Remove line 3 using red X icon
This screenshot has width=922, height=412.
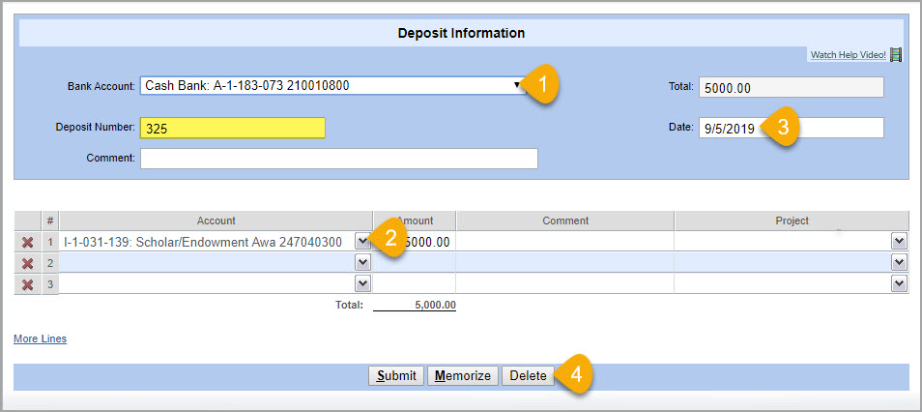pyautogui.click(x=27, y=284)
